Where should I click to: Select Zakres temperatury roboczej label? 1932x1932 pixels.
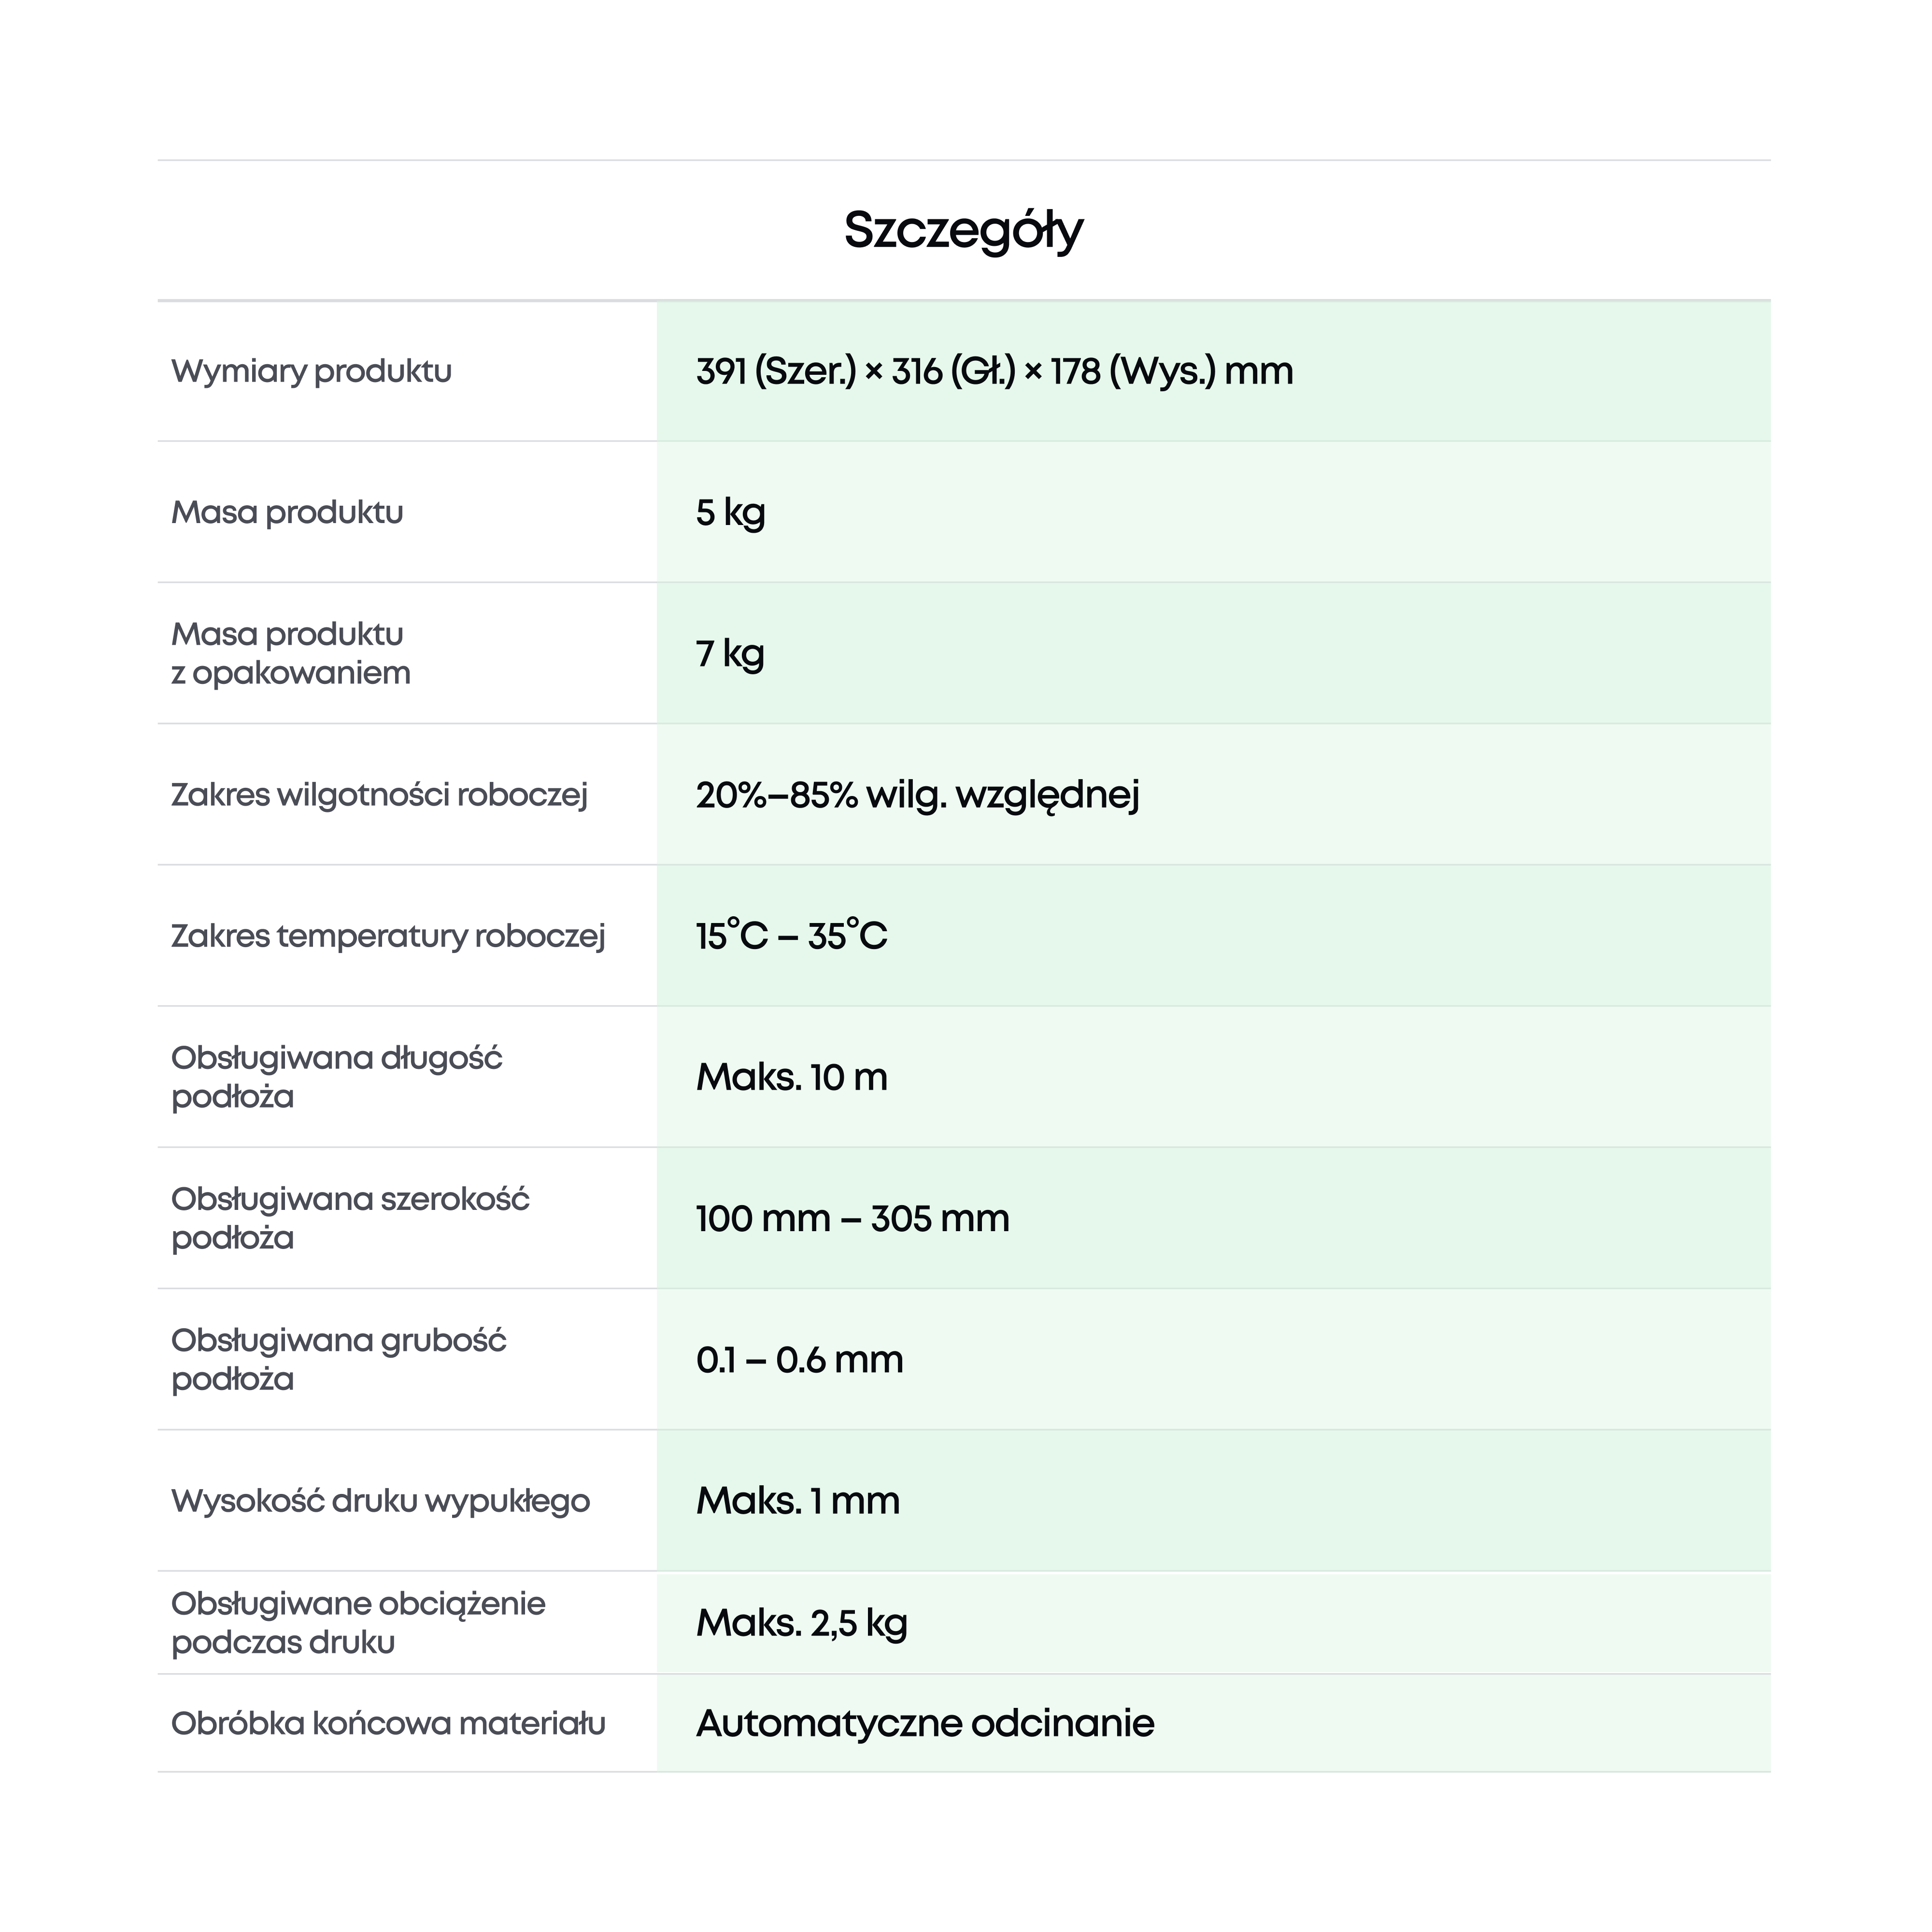(x=388, y=937)
